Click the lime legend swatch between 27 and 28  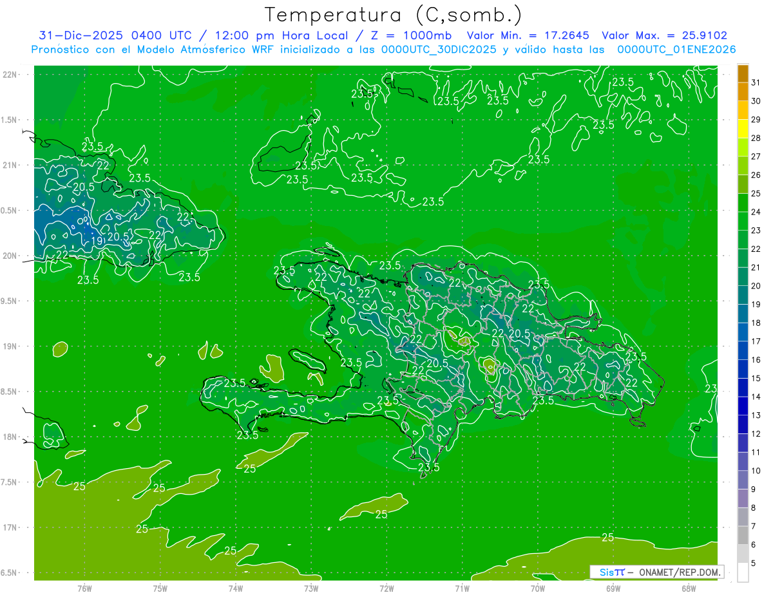point(743,147)
